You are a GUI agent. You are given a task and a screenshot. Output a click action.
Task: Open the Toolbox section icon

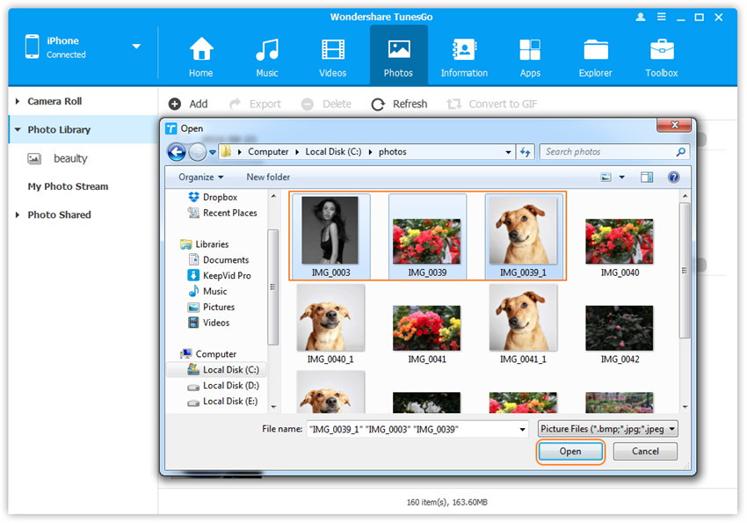pyautogui.click(x=662, y=50)
